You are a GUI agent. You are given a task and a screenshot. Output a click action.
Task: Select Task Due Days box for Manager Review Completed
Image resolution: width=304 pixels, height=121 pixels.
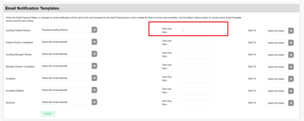[x=196, y=67]
